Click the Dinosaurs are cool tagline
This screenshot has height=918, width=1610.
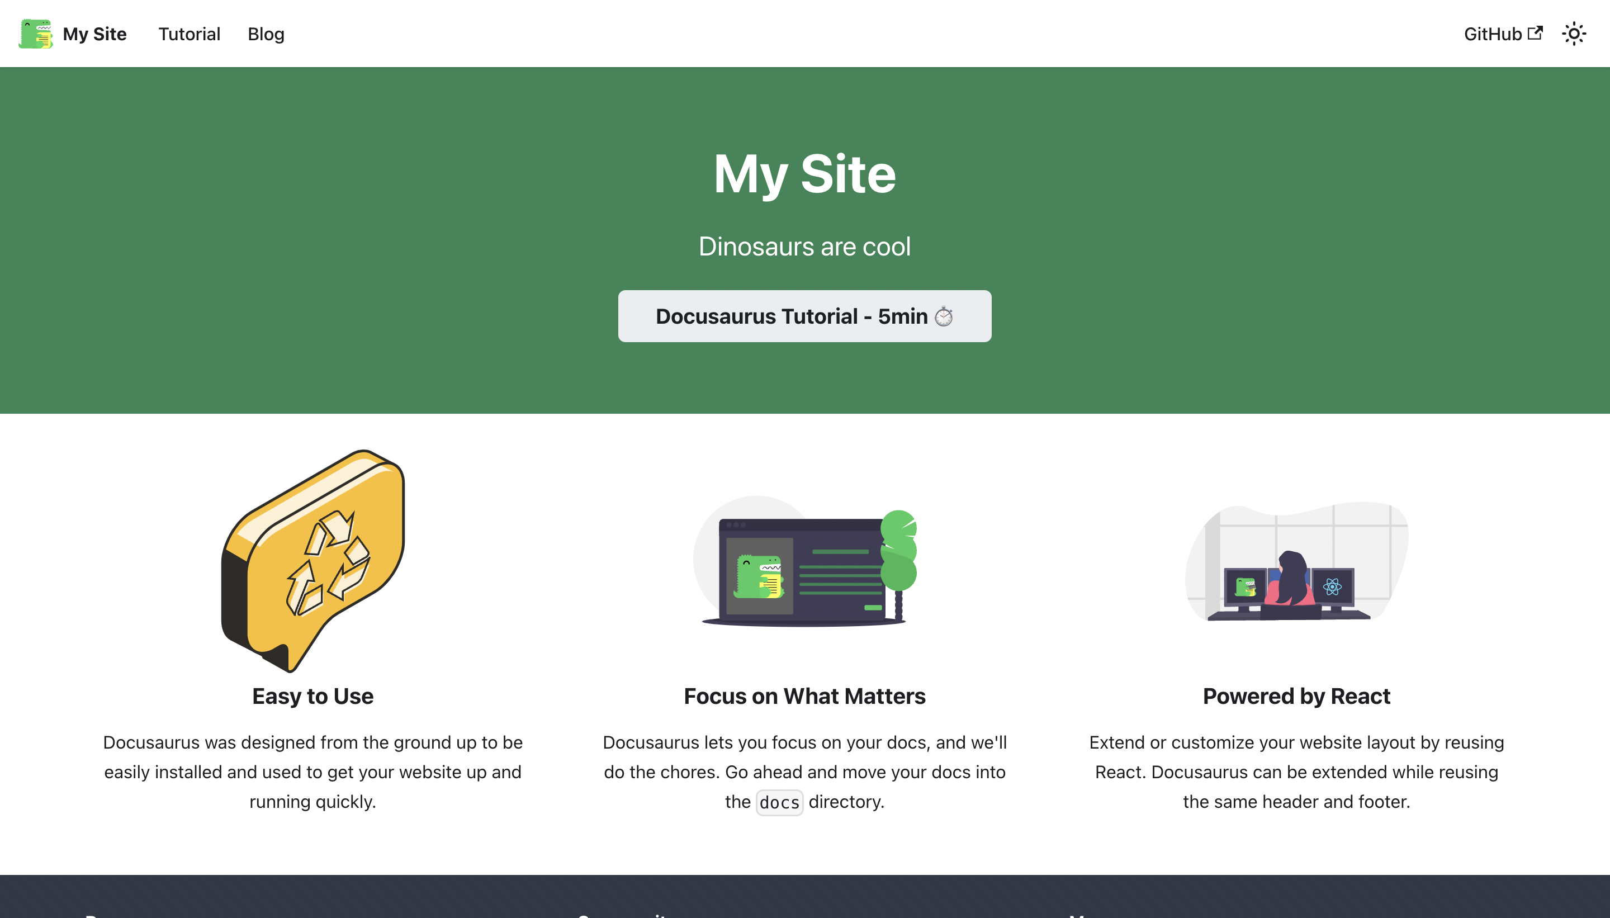tap(804, 247)
